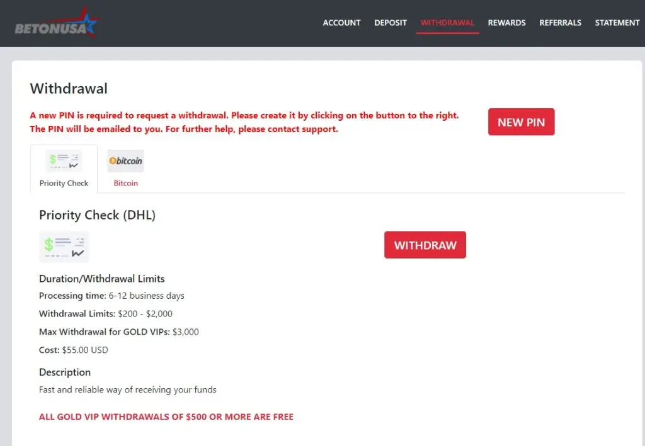This screenshot has width=645, height=446.
Task: Open the REWARDS page
Action: pos(507,23)
